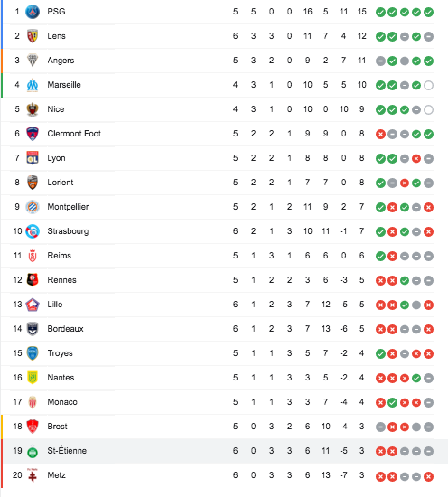The width and height of the screenshot is (448, 497).
Task: Click the Montpellier club crest icon
Action: point(33,207)
